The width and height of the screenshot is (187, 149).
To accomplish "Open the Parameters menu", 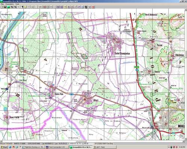I will coord(9,4).
